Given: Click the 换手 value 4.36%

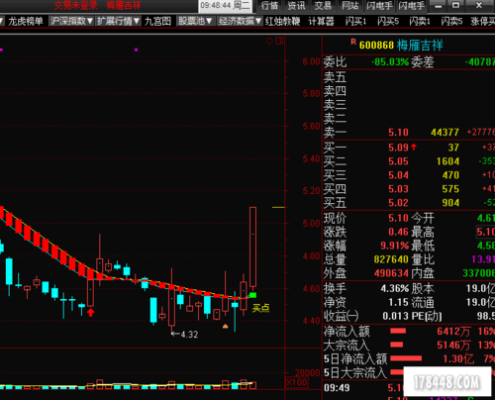Looking at the screenshot, I should [395, 289].
